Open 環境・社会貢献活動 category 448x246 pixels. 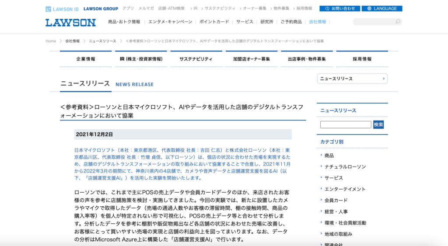[x=345, y=223]
